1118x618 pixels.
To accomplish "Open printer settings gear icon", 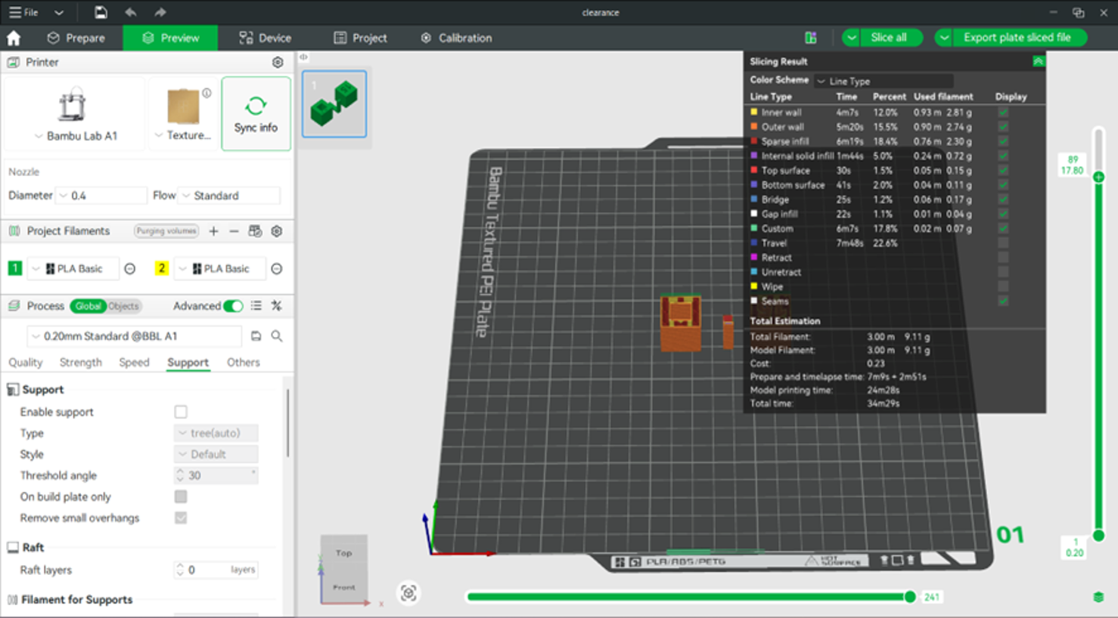I will (x=278, y=62).
